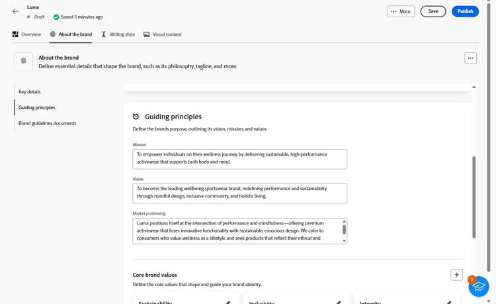Screen dimensions: 496x304
Task: Click Market positioning scroll down arrow
Action: pos(344,241)
